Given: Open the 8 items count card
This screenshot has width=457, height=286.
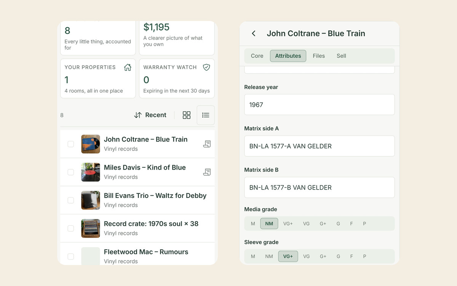Looking at the screenshot, I should click(x=98, y=38).
